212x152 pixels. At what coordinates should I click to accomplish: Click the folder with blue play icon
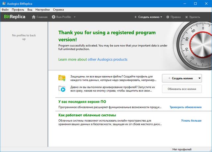pos(62,89)
